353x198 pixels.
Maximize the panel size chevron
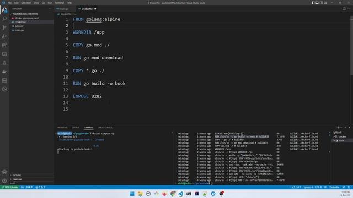click(345, 127)
